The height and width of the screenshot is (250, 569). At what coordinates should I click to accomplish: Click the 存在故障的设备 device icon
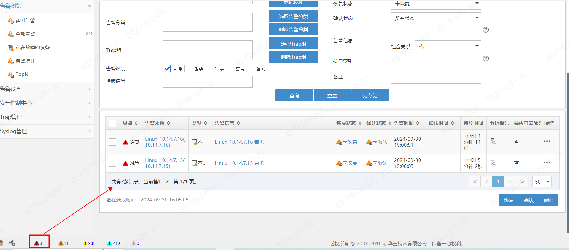coord(11,47)
